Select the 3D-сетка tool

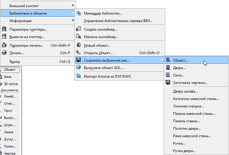[x=10, y=84]
